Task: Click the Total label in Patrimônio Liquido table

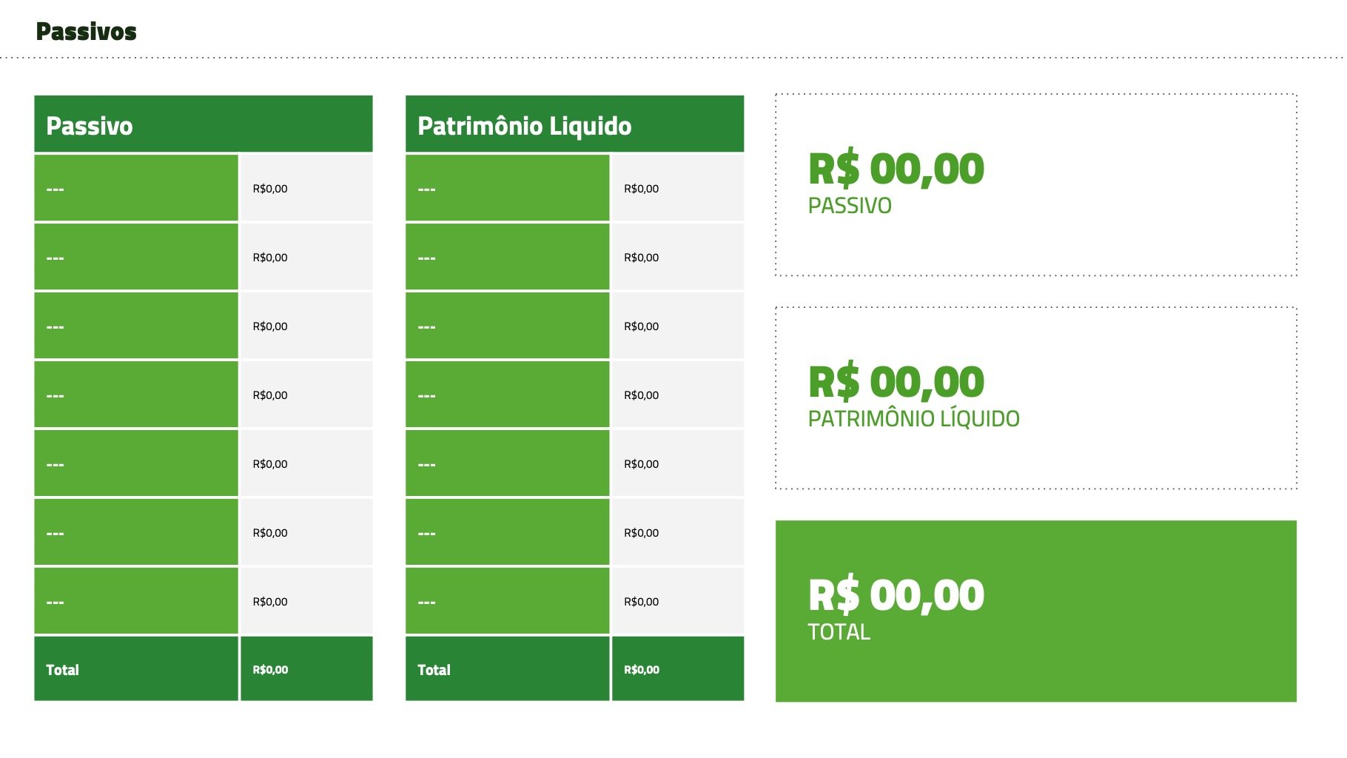Action: click(434, 670)
